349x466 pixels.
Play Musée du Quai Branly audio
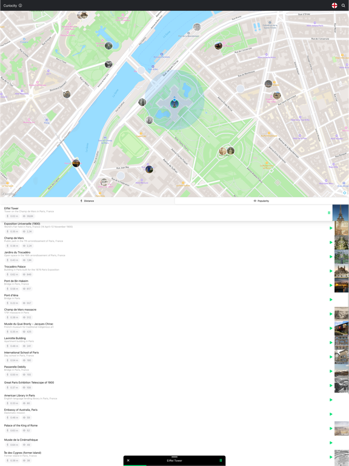coord(331,328)
